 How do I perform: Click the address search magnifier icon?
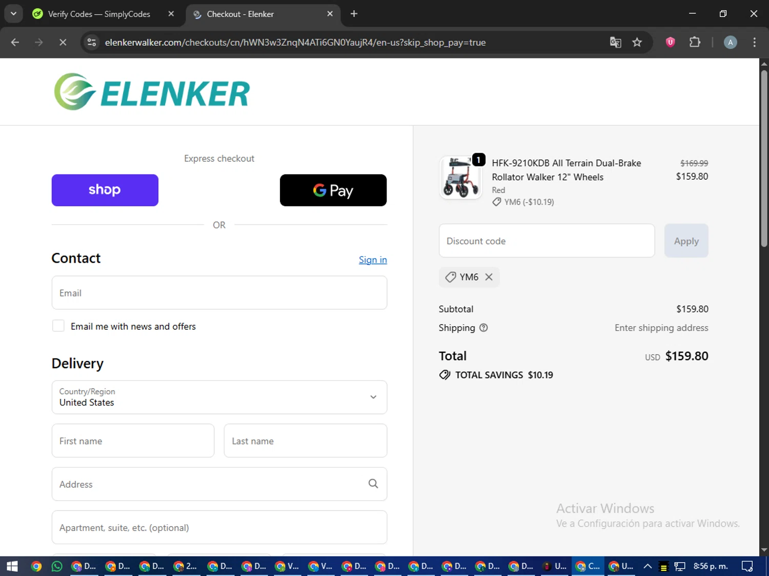click(x=373, y=484)
